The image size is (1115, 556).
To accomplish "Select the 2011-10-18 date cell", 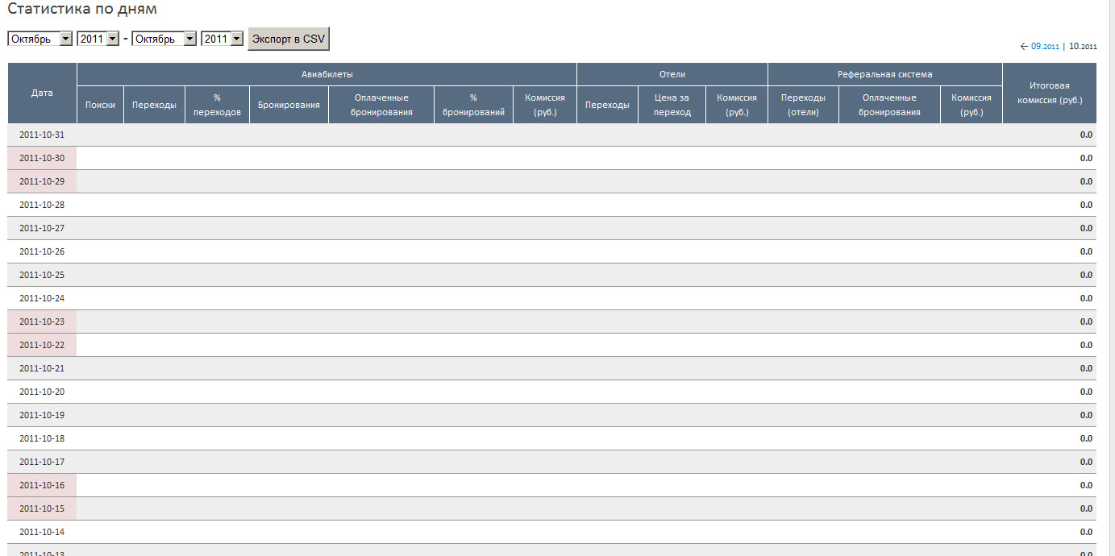I will (x=42, y=438).
